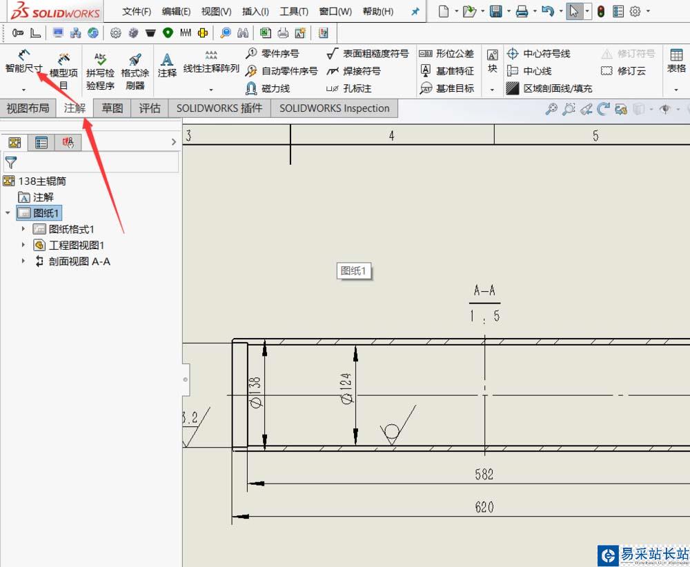Insert a Centerline (中心线)
The image size is (690, 567).
529,71
